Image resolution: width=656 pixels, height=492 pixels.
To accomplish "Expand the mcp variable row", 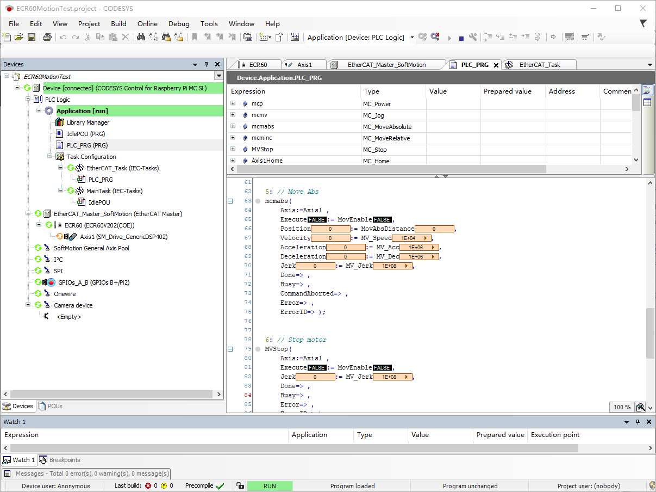I will point(233,103).
